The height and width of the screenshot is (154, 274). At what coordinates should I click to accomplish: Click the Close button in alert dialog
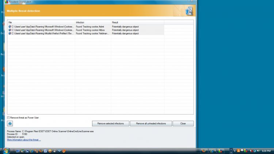(x=183, y=123)
